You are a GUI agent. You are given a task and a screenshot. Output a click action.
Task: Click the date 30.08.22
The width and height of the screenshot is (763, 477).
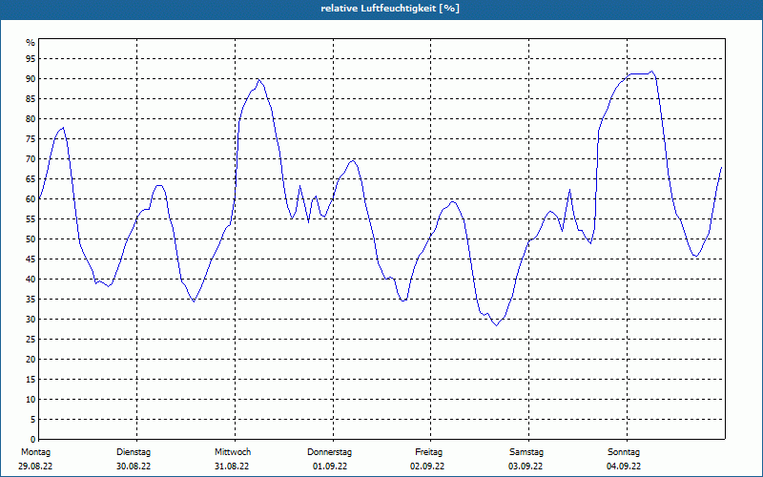click(134, 467)
